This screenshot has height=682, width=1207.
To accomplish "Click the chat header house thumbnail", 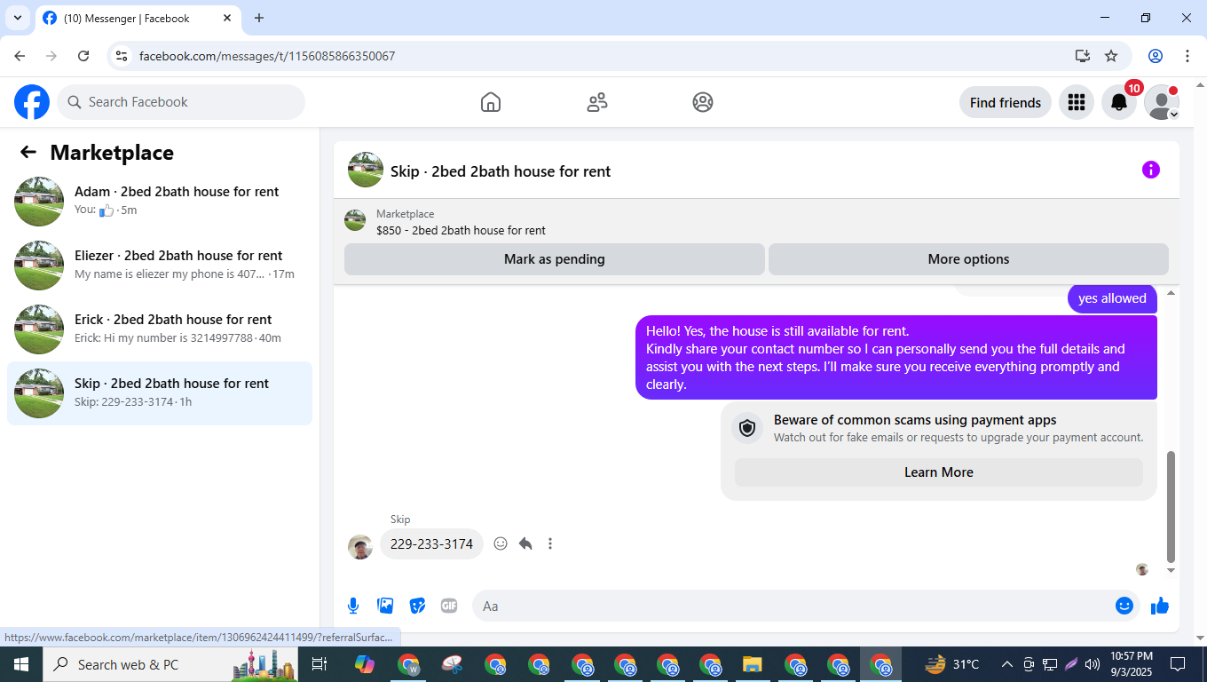I will click(x=366, y=170).
